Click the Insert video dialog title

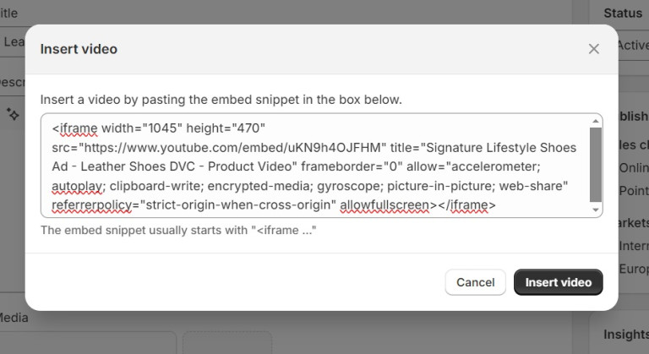click(79, 49)
